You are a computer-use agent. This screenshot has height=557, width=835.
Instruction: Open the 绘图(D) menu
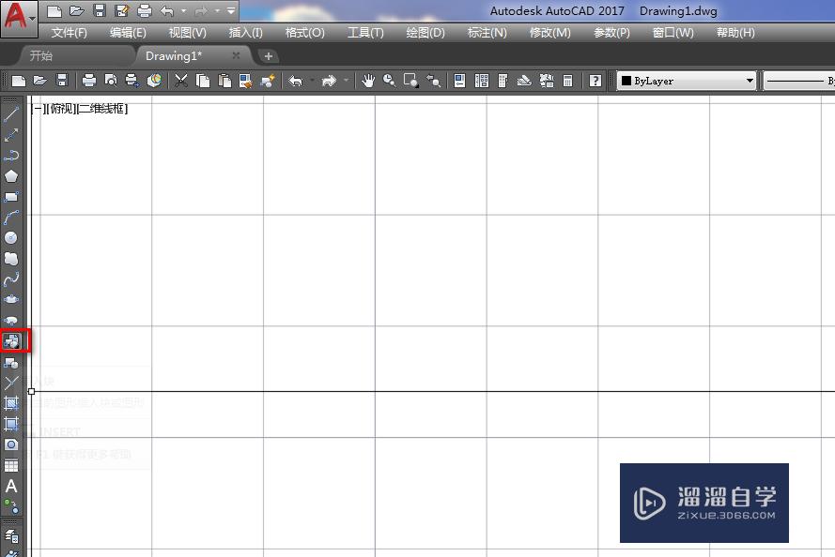pos(425,33)
